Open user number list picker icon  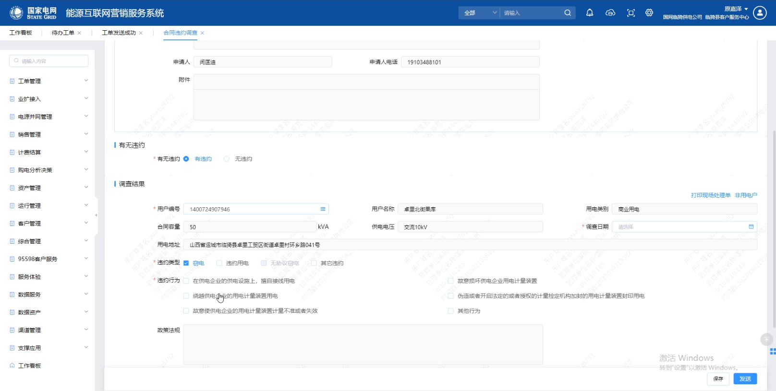tap(323, 209)
